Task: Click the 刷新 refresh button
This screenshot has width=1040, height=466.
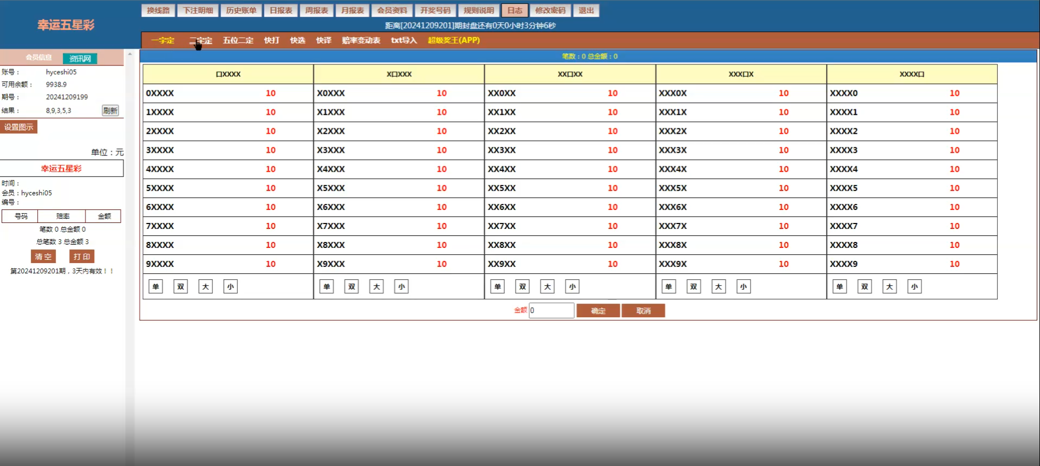Action: point(110,110)
